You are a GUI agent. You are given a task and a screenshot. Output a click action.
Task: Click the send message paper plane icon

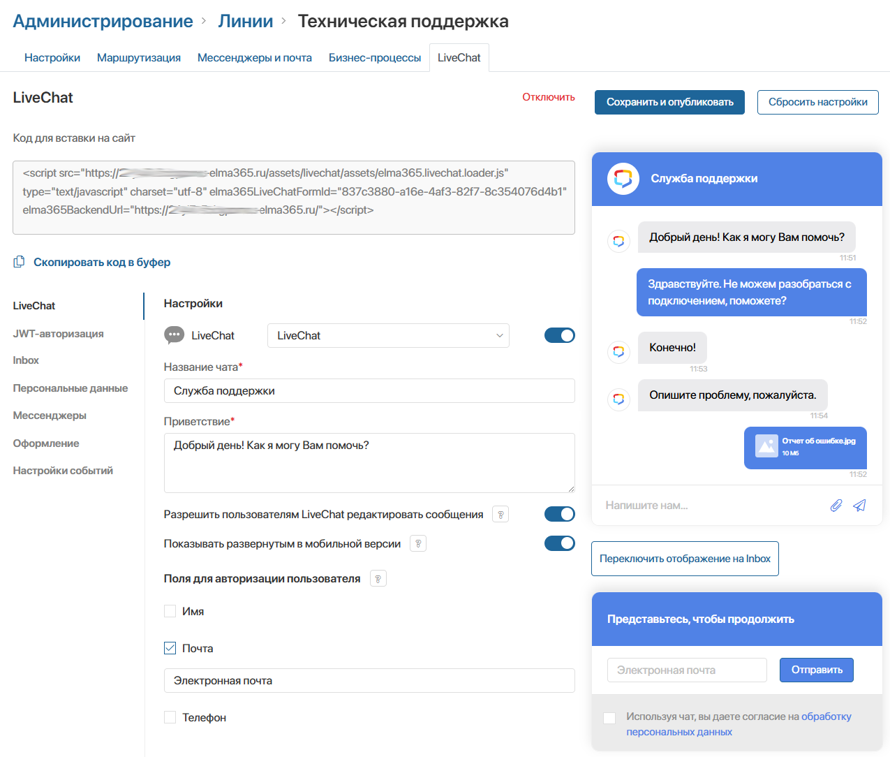[x=859, y=505]
